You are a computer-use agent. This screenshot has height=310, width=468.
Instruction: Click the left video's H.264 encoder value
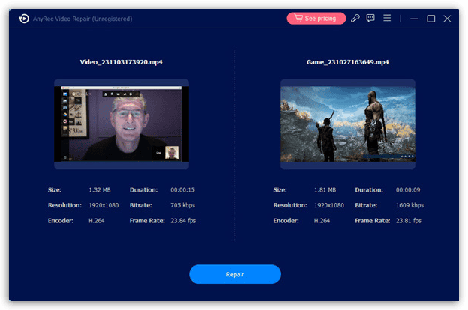click(97, 221)
